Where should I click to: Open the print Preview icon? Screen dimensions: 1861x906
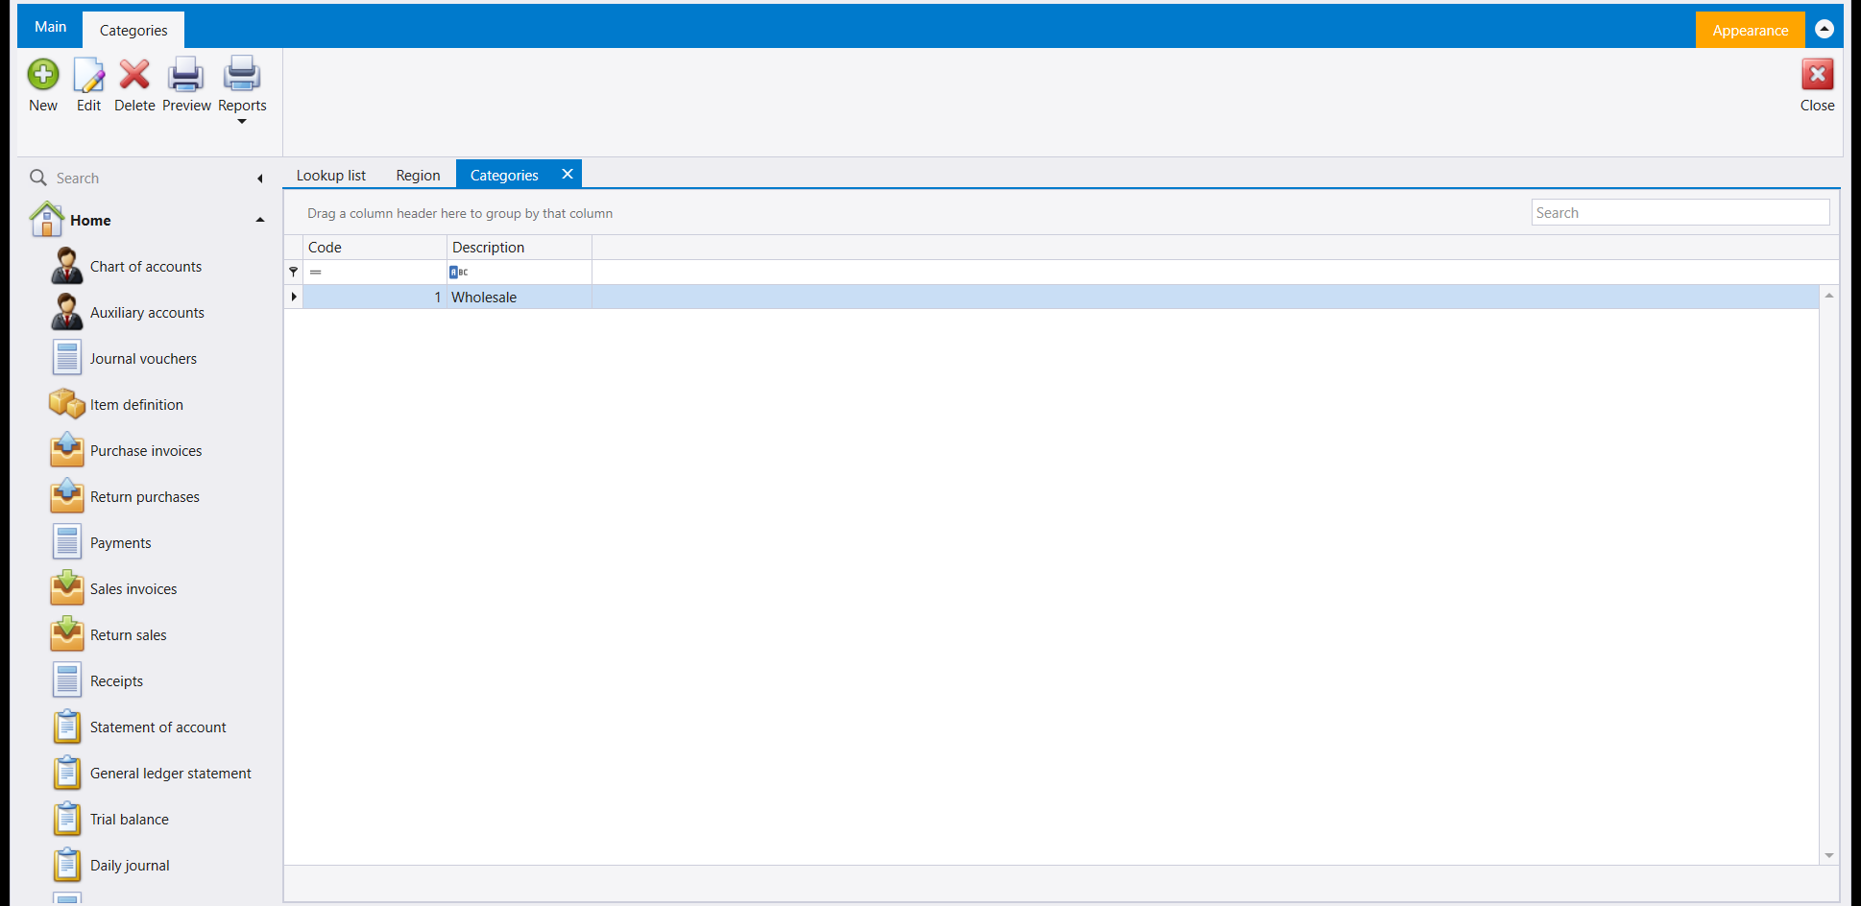tap(185, 75)
